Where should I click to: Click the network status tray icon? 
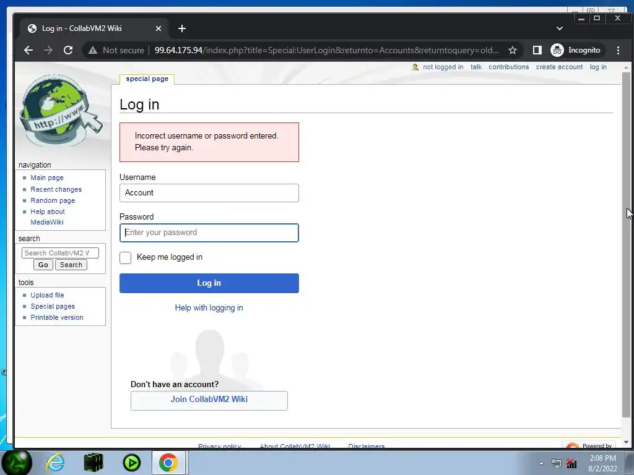(x=557, y=464)
